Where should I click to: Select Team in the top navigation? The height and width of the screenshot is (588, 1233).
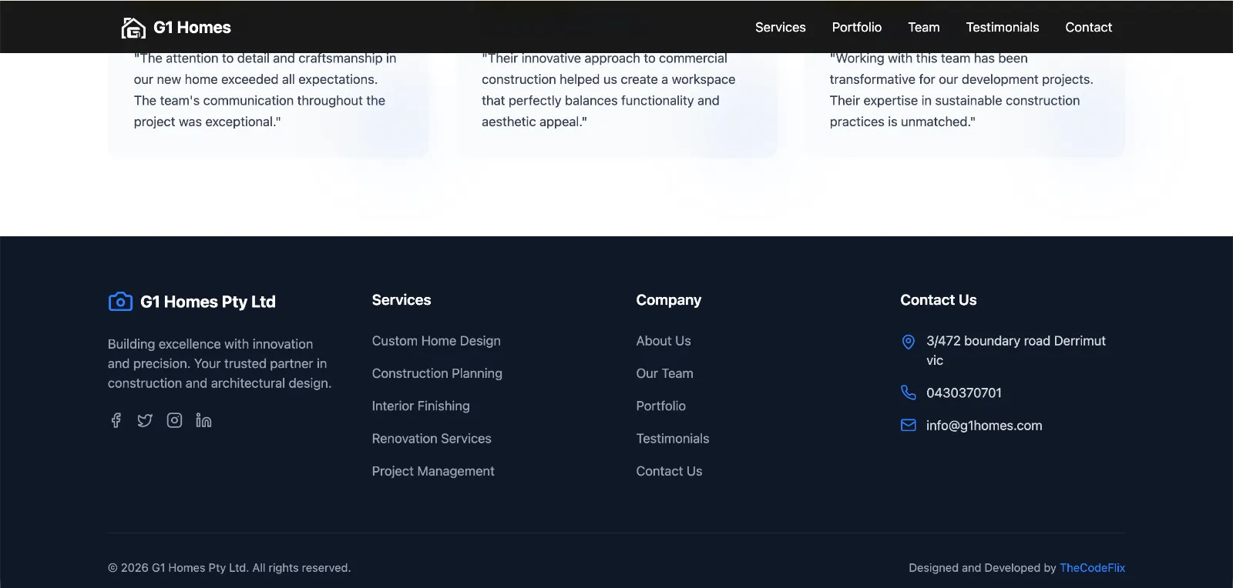click(923, 28)
